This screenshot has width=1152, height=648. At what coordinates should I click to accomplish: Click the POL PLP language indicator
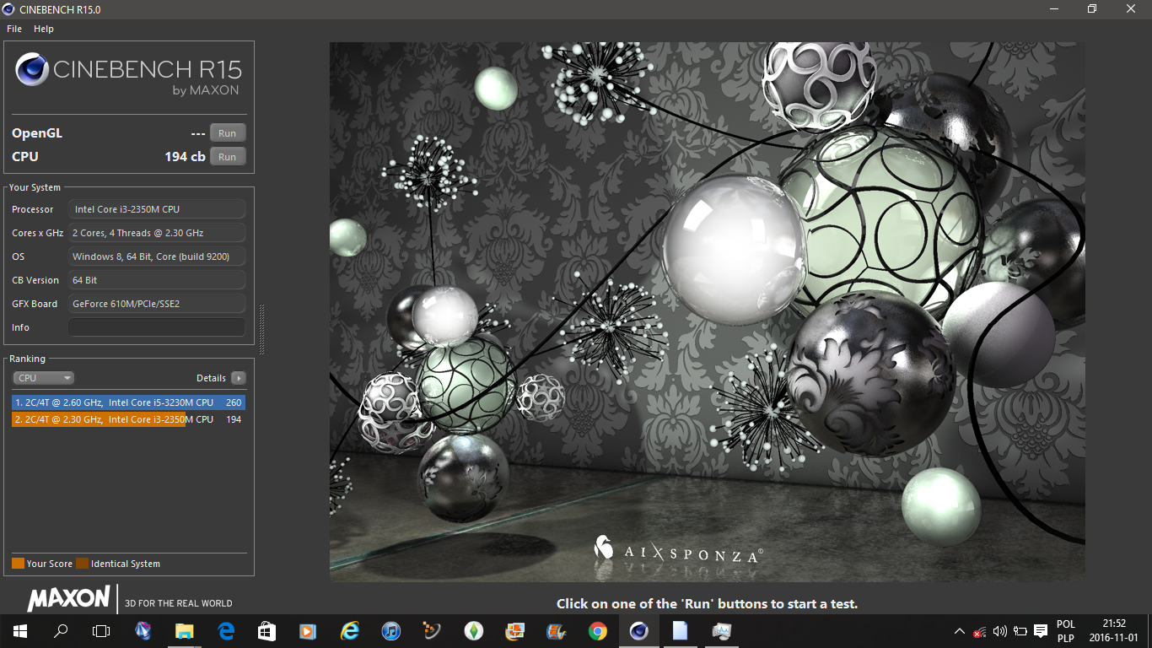(x=1066, y=631)
